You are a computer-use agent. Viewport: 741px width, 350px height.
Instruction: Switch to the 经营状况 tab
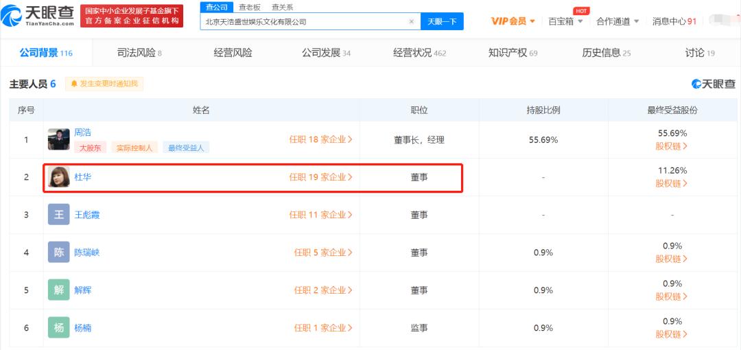point(420,53)
